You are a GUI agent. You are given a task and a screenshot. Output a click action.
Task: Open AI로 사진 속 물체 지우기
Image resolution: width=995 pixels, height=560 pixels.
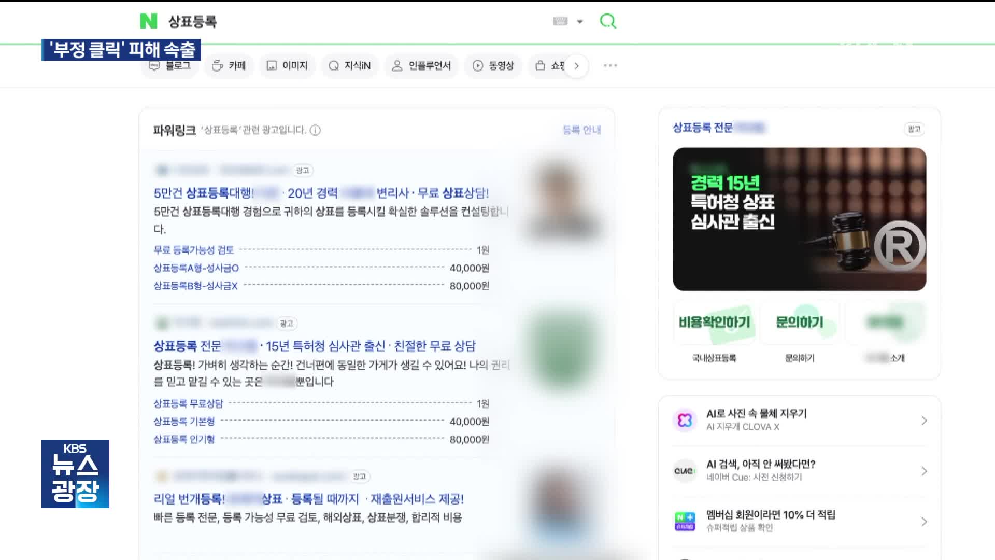pos(757,413)
